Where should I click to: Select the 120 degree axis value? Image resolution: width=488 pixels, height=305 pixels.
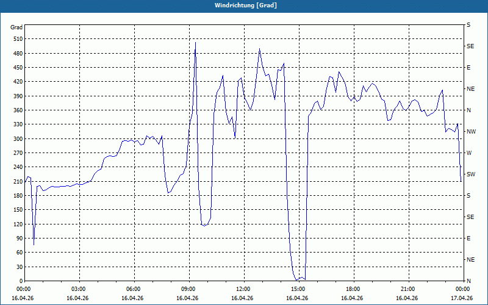18,224
